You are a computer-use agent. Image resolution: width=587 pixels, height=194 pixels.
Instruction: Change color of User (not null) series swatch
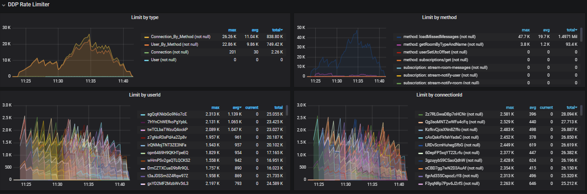pos(147,60)
